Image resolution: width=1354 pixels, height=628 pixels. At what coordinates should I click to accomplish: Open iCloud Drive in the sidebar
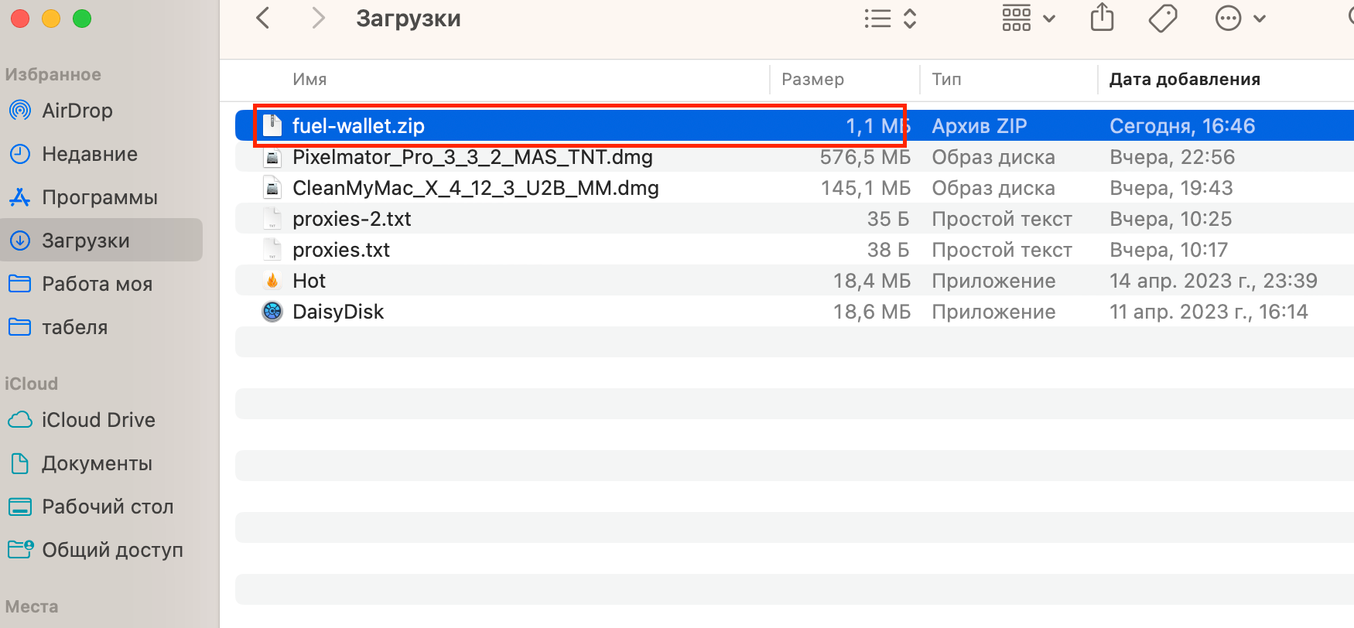click(101, 420)
